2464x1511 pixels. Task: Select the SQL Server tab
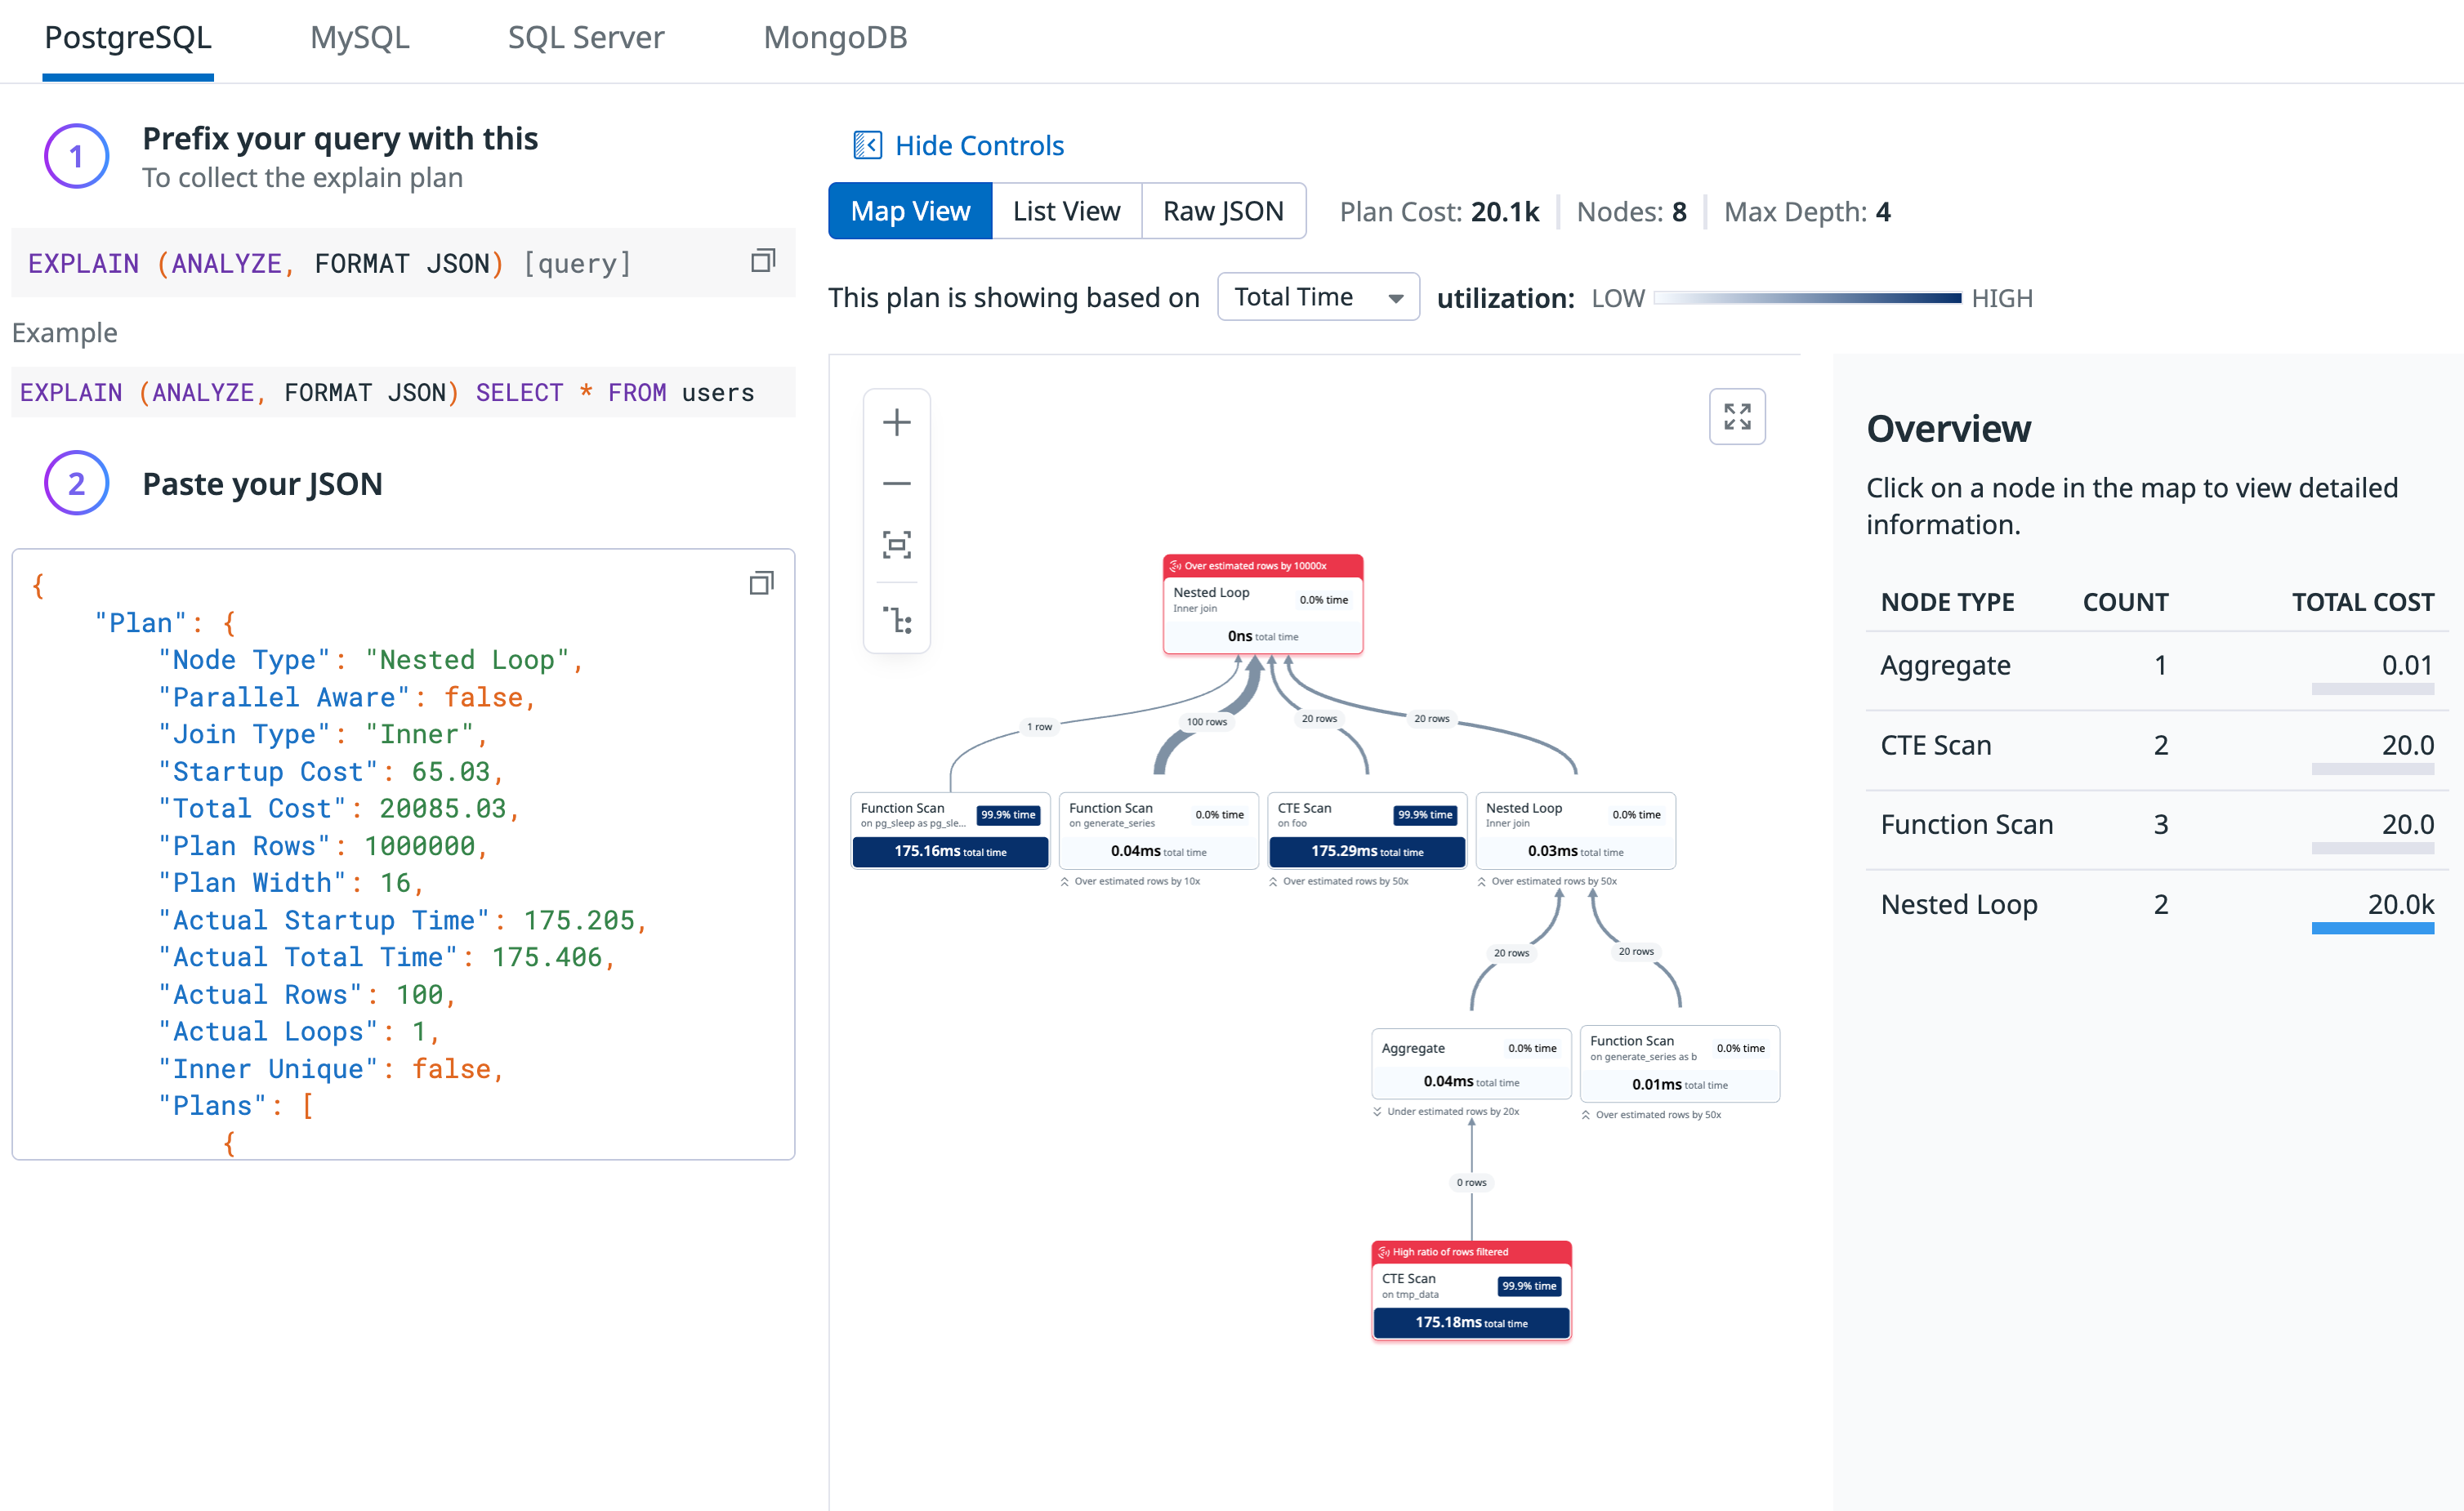click(586, 38)
